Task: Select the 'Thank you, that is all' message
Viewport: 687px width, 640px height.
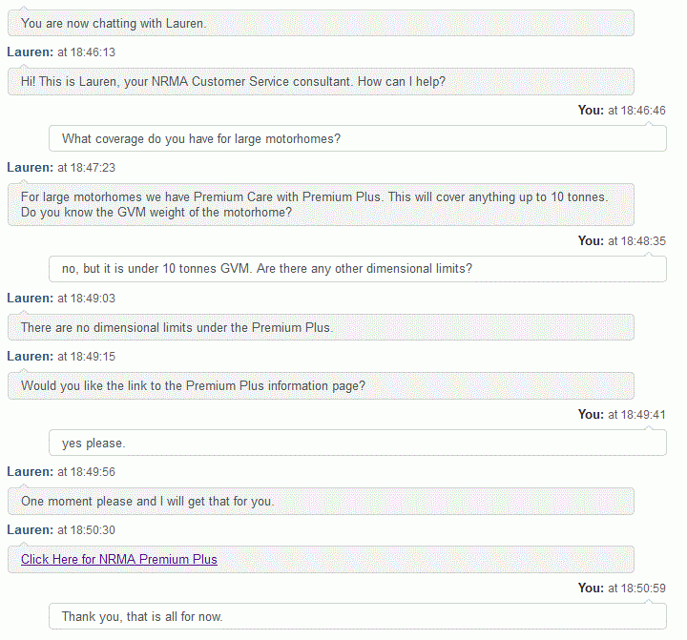Action: tap(358, 617)
